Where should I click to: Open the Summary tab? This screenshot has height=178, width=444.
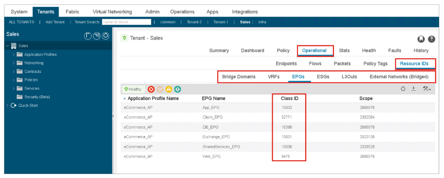pos(219,50)
